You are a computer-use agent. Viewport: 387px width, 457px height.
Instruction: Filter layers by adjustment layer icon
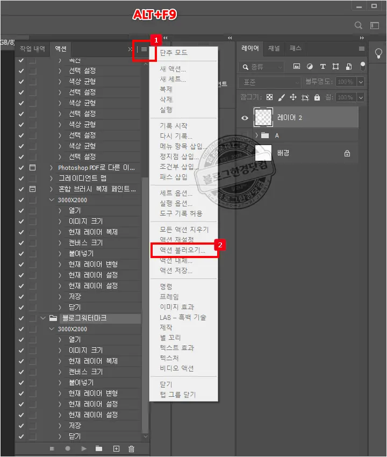point(310,67)
